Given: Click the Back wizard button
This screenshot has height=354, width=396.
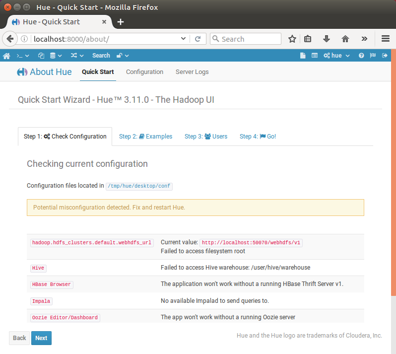Looking at the screenshot, I should pos(19,338).
